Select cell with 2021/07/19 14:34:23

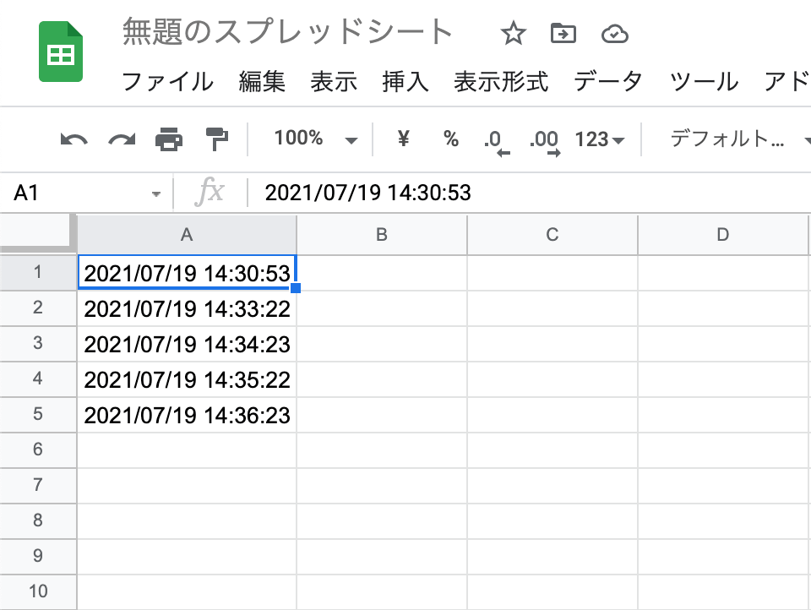187,344
